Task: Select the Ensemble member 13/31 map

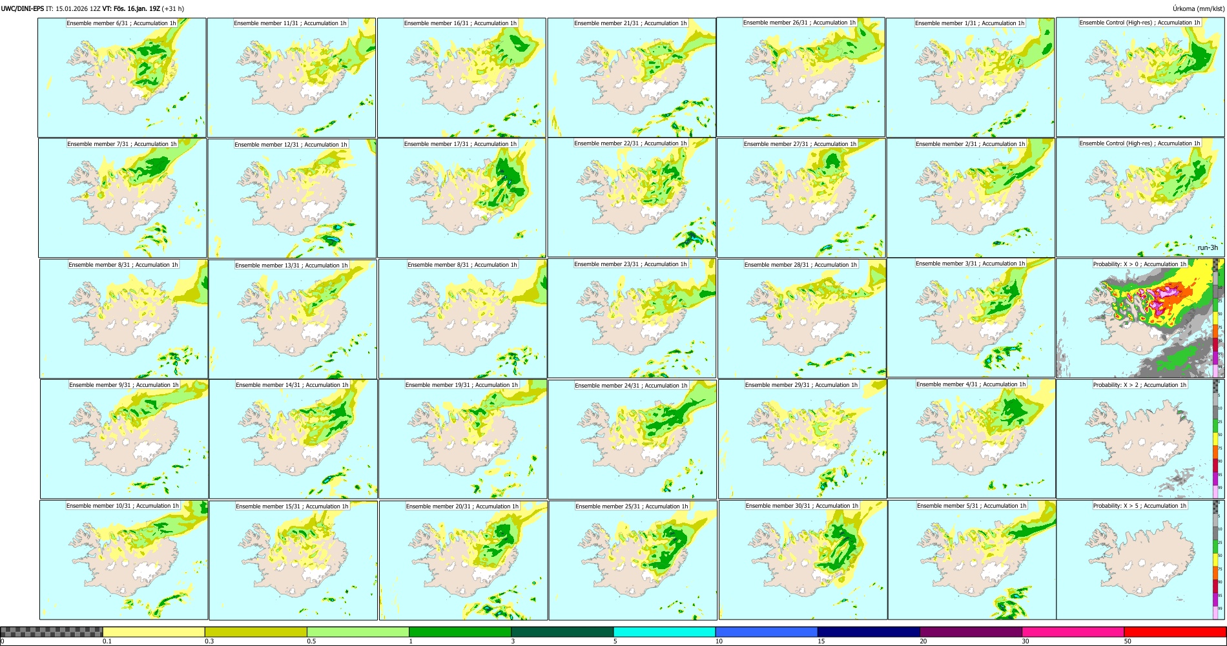Action: pos(293,319)
